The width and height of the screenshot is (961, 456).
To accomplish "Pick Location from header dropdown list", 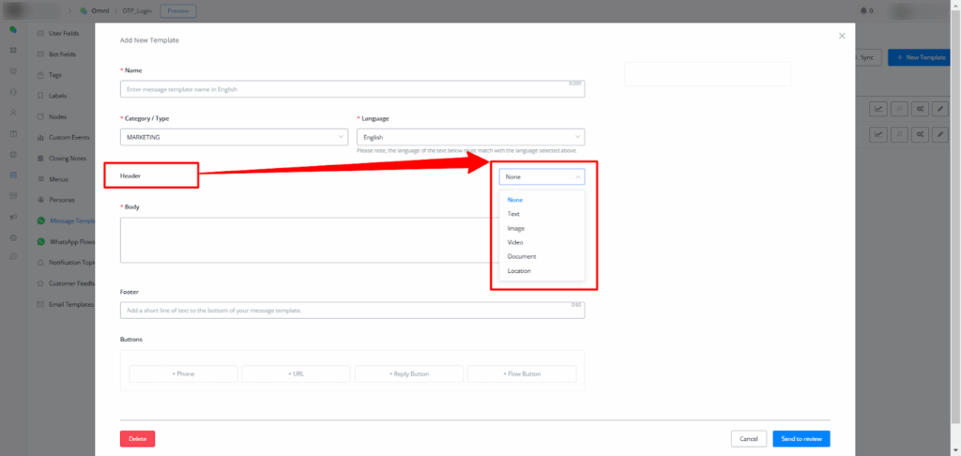I will pos(519,270).
